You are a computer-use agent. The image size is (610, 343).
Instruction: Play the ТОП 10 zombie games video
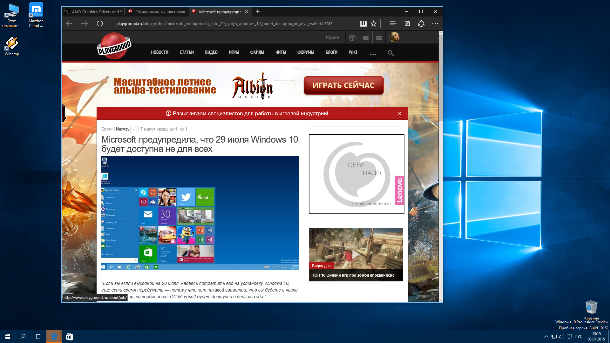[356, 254]
